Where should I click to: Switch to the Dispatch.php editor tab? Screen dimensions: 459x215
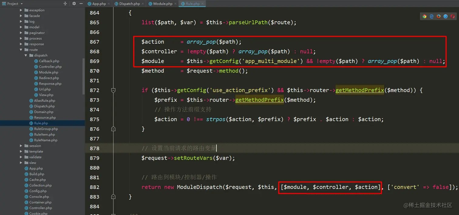(x=130, y=4)
